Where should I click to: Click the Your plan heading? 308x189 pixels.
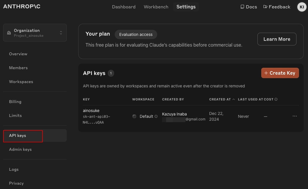coord(98,34)
